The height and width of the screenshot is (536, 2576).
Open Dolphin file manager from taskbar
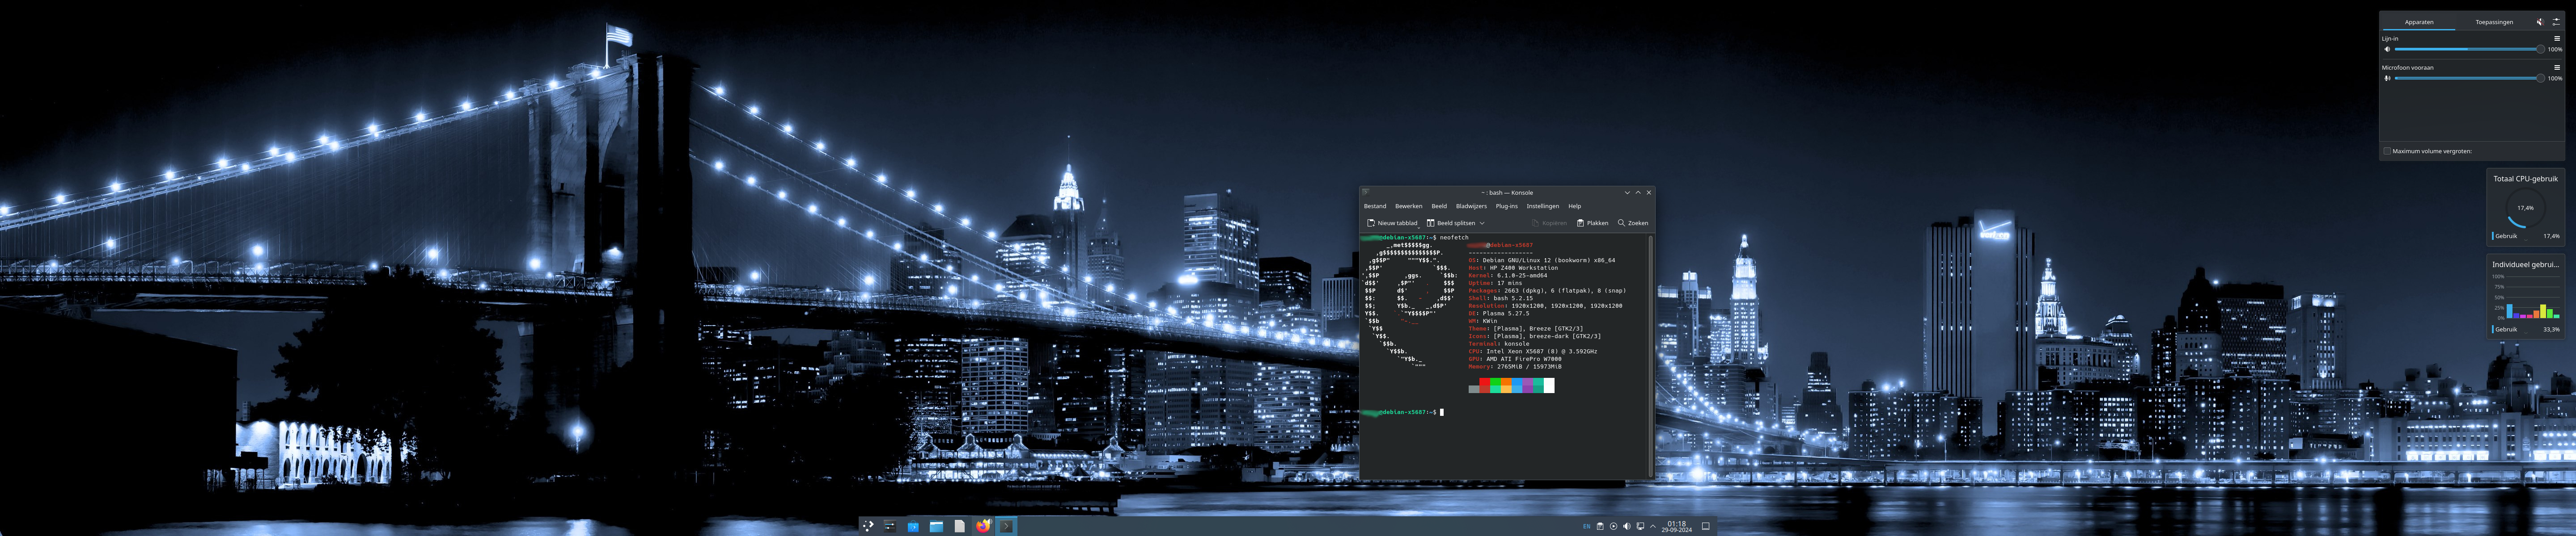click(936, 526)
